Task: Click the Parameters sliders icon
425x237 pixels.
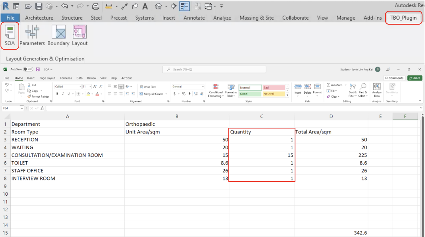Action: click(x=32, y=35)
